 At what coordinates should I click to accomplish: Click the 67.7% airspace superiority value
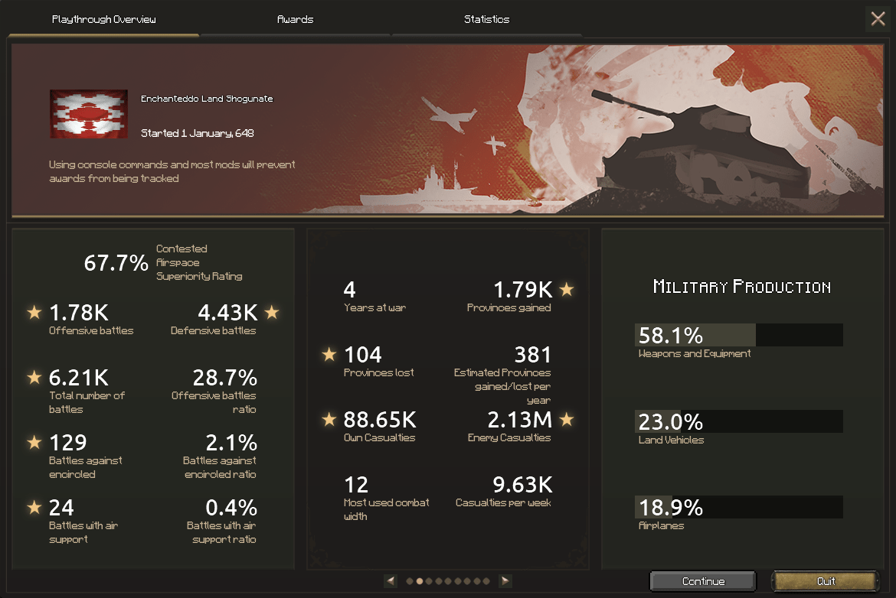(x=116, y=263)
